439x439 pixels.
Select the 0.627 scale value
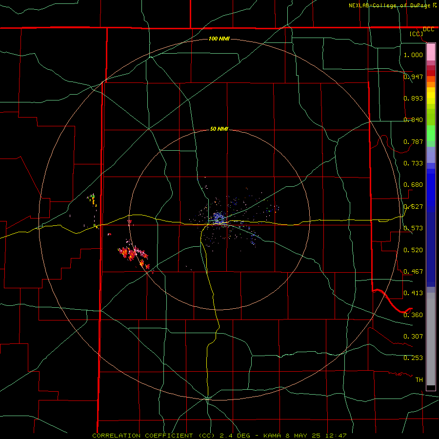(x=413, y=206)
